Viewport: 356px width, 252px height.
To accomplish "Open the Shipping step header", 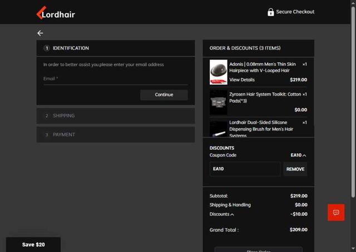I will (116, 116).
